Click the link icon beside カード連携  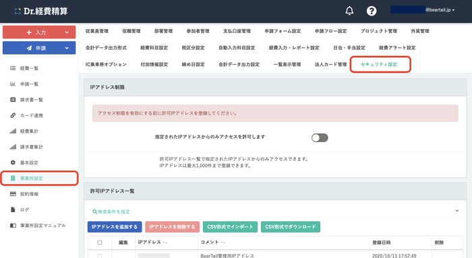coord(13,115)
